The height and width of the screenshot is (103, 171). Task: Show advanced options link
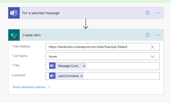click(x=29, y=87)
